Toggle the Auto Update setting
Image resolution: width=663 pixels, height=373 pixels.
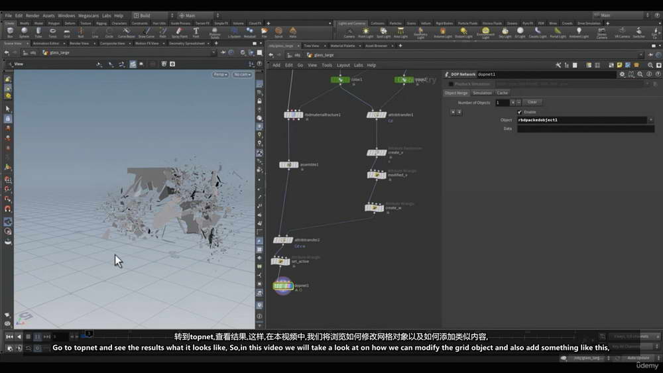click(x=638, y=358)
